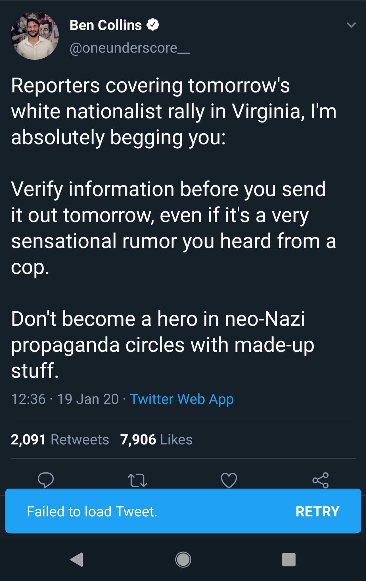The height and width of the screenshot is (581, 366).
Task: Open Ben Collins's profile picture
Action: pos(35,36)
